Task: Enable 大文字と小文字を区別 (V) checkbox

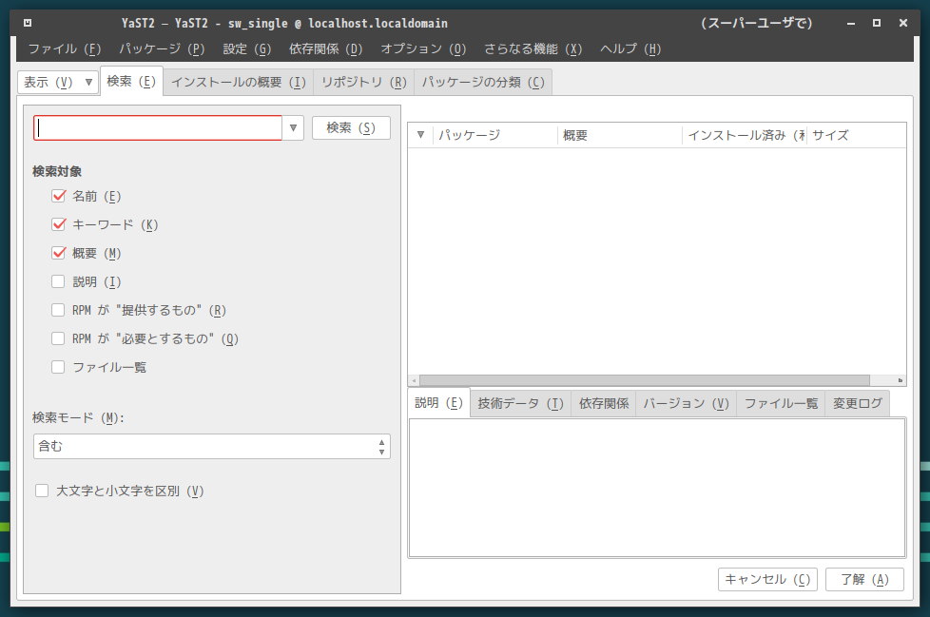Action: coord(42,491)
